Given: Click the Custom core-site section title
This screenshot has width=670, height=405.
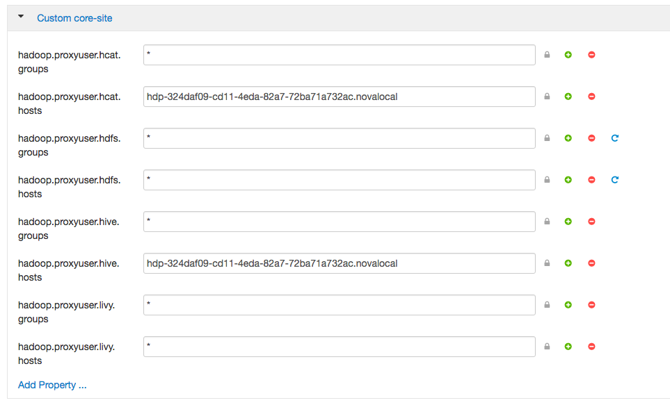Looking at the screenshot, I should [74, 18].
